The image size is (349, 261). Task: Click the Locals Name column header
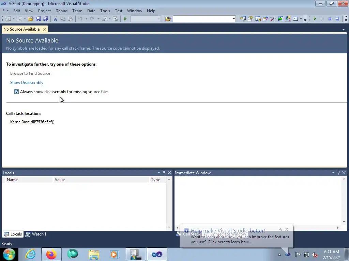pos(29,180)
